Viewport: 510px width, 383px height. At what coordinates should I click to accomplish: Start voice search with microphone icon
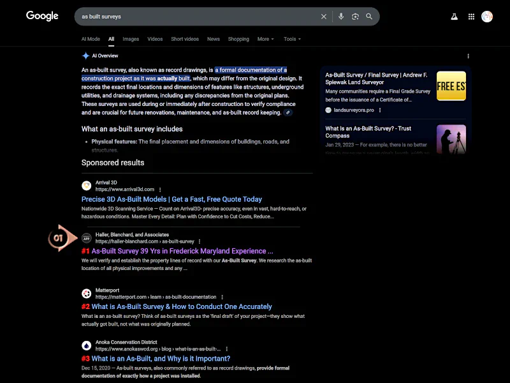pos(341,17)
